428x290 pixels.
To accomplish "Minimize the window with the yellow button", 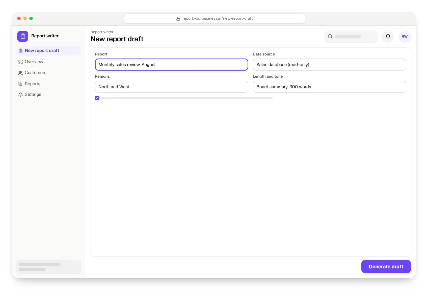I will click(x=25, y=18).
